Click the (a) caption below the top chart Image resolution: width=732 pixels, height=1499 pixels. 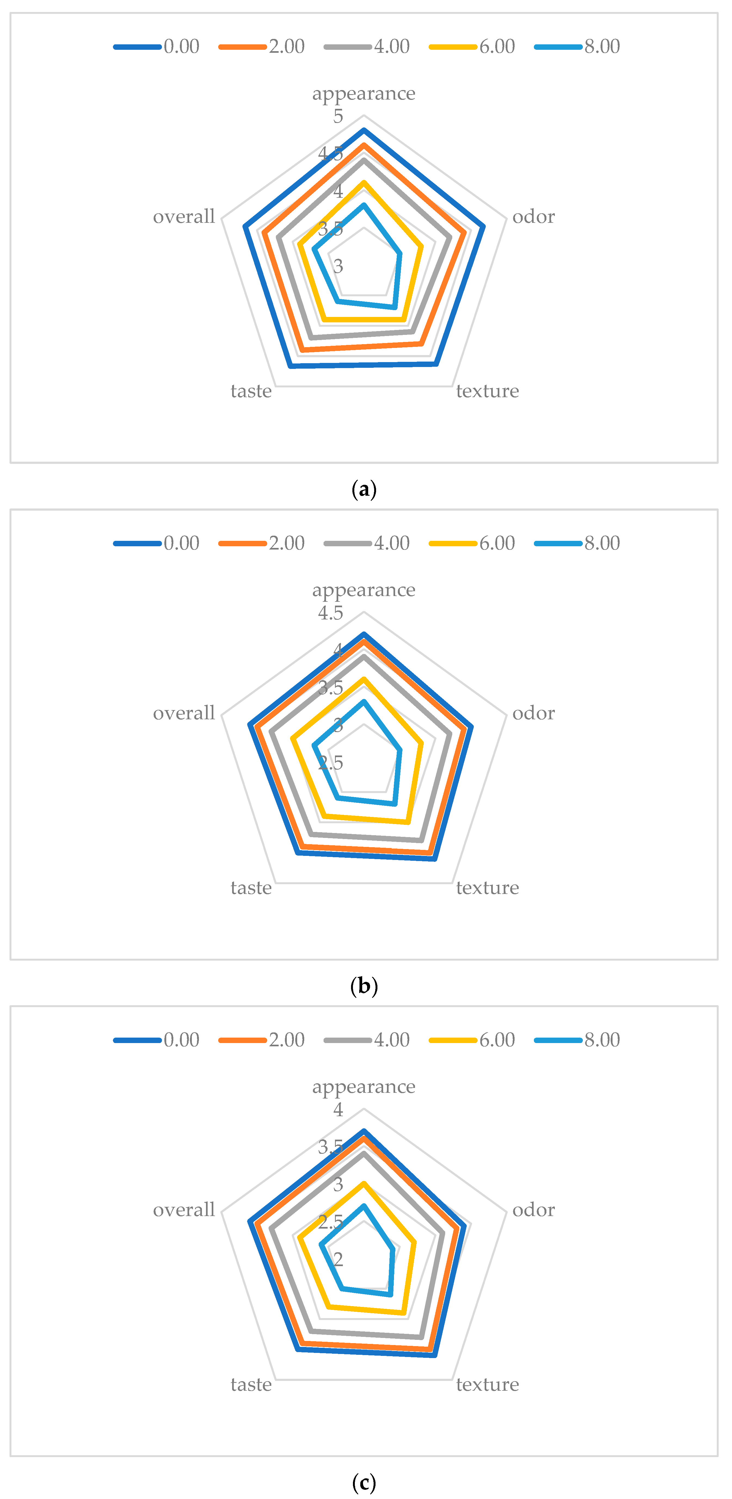pos(364,489)
